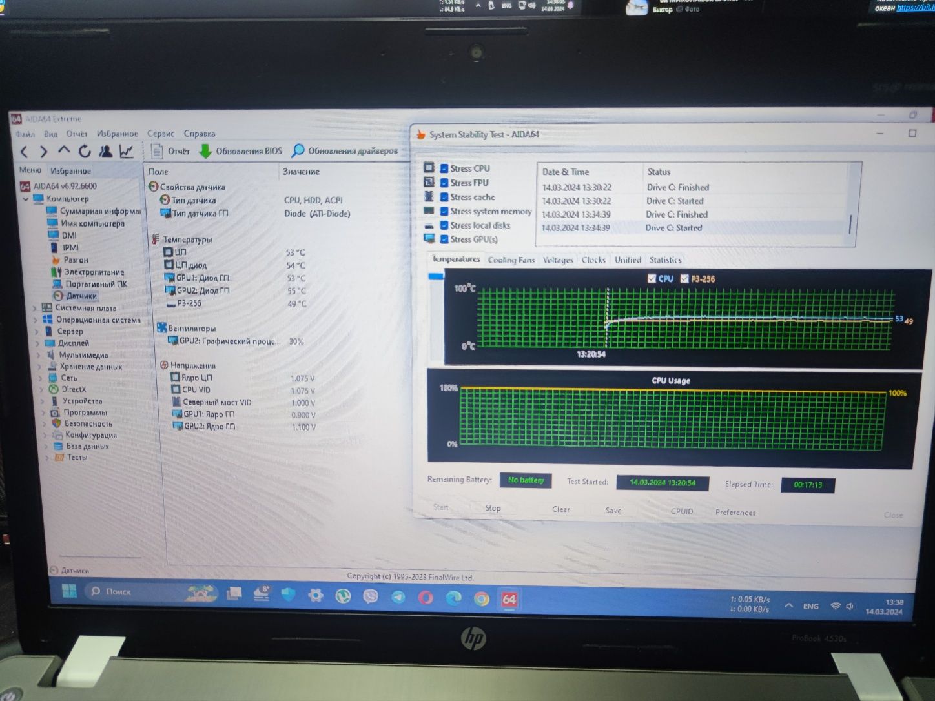Click the Windows Start button on taskbar
This screenshot has width=935, height=701.
click(x=69, y=591)
